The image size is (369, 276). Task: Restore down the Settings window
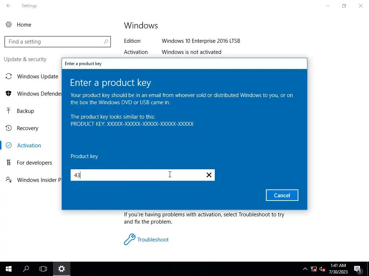pos(344,6)
